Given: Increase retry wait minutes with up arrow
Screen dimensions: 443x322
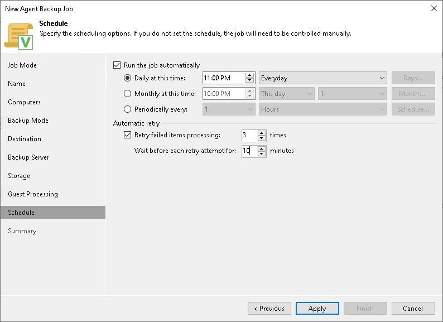Looking at the screenshot, I should (262, 148).
